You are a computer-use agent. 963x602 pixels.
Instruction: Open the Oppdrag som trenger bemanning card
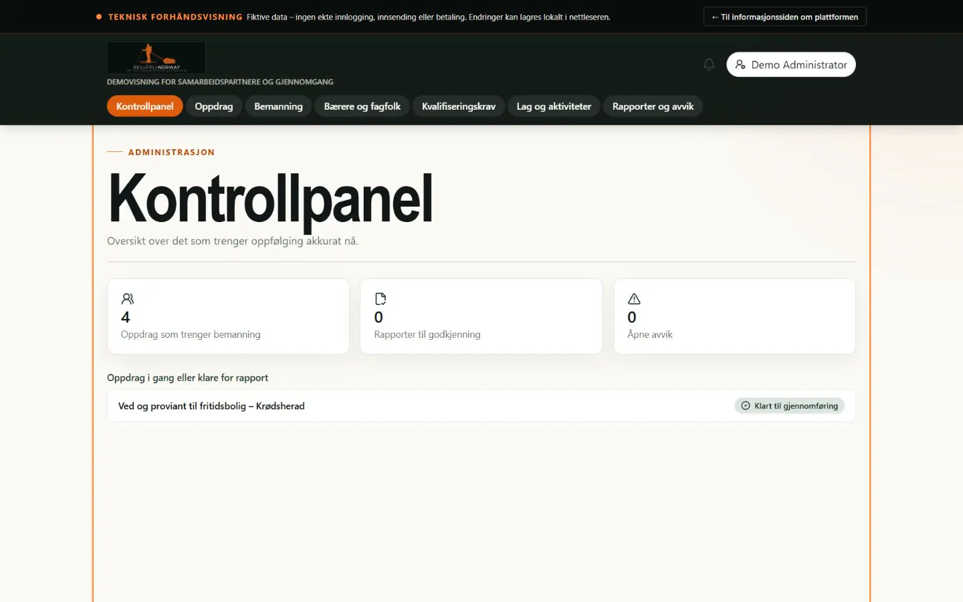pos(228,316)
